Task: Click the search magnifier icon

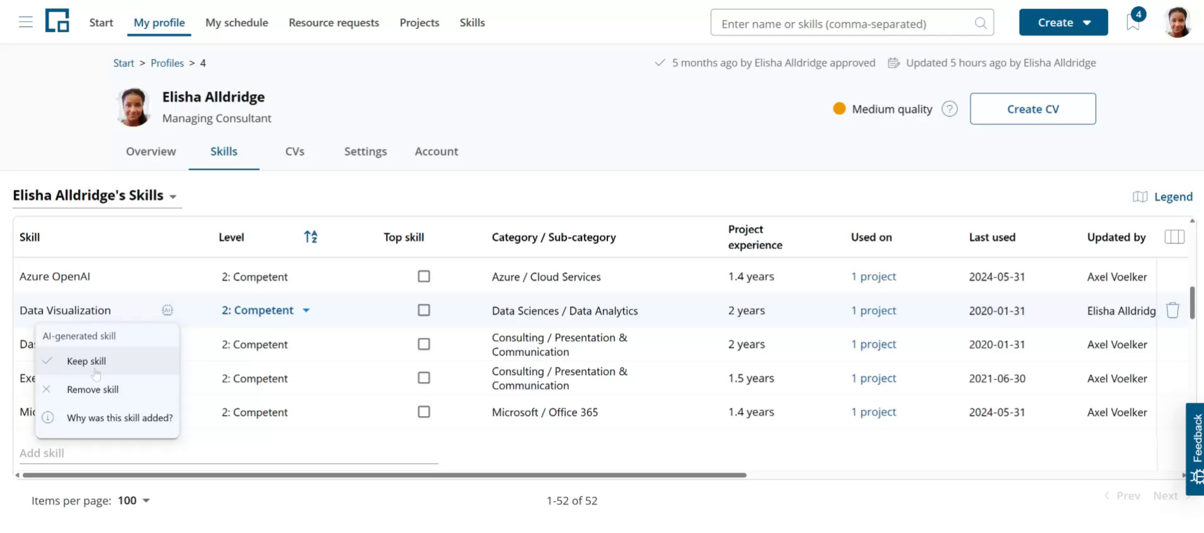Action: [x=980, y=23]
